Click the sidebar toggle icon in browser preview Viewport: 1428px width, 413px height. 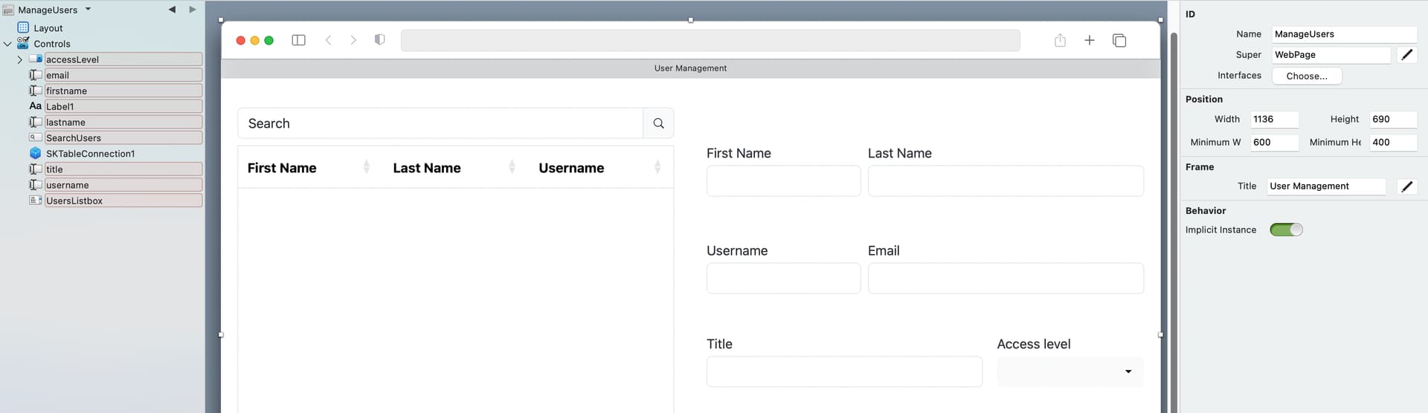pos(298,40)
